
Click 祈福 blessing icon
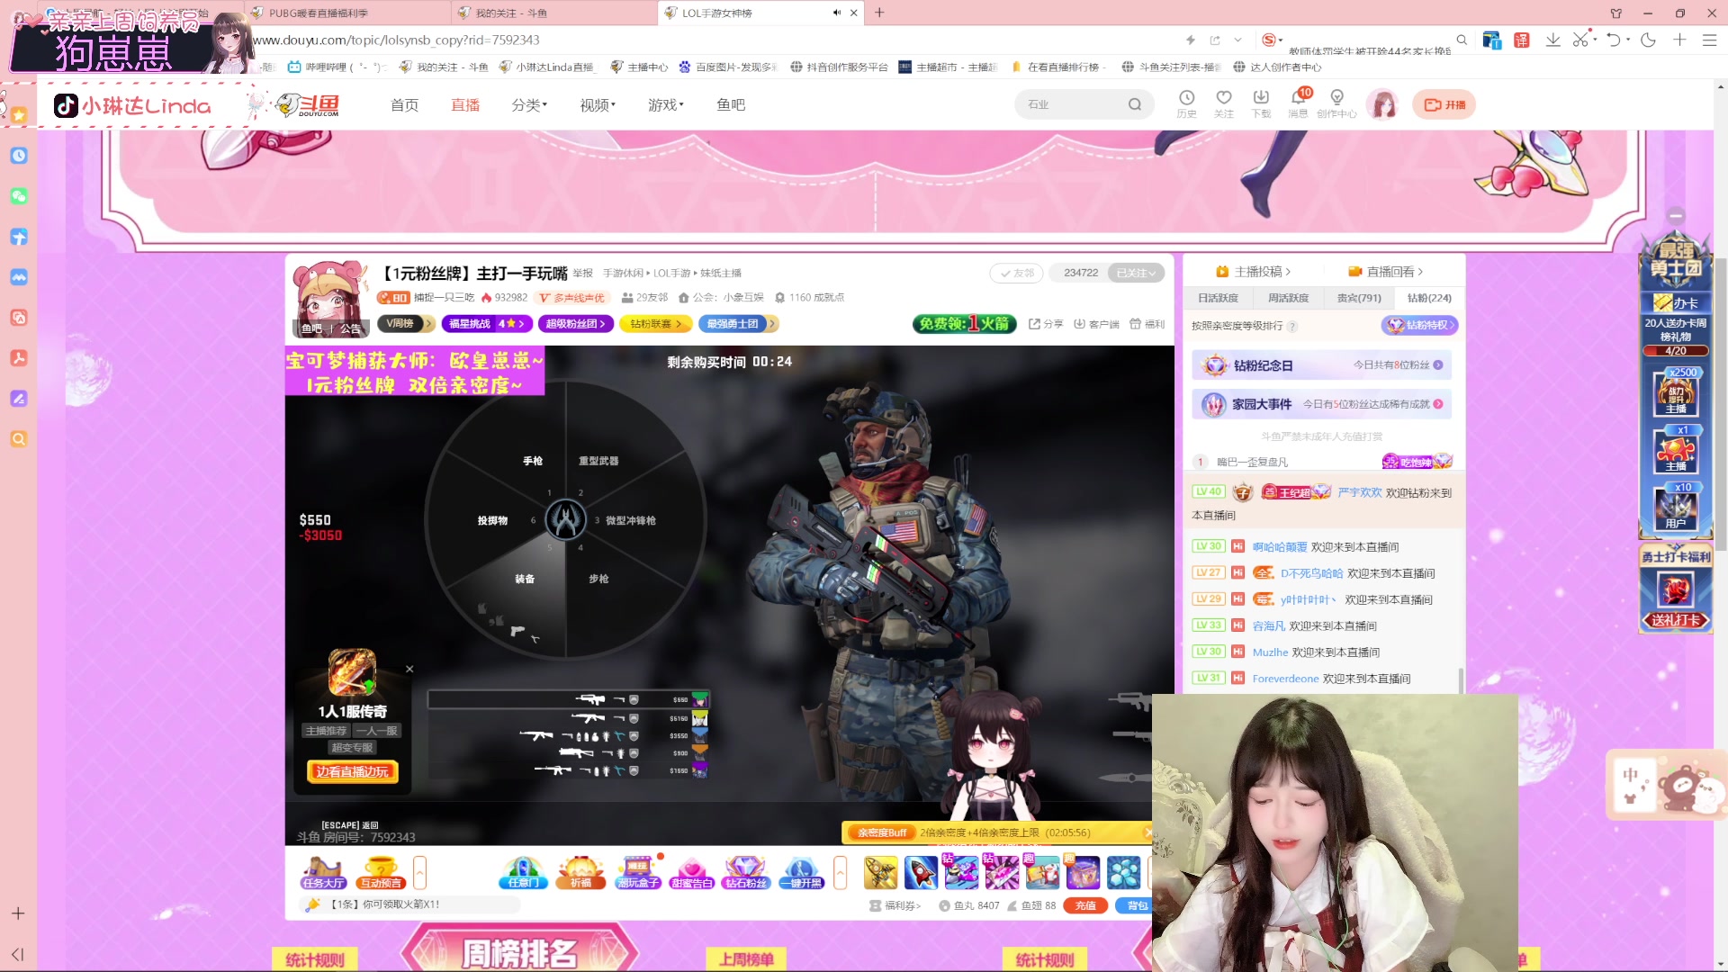[x=581, y=872]
